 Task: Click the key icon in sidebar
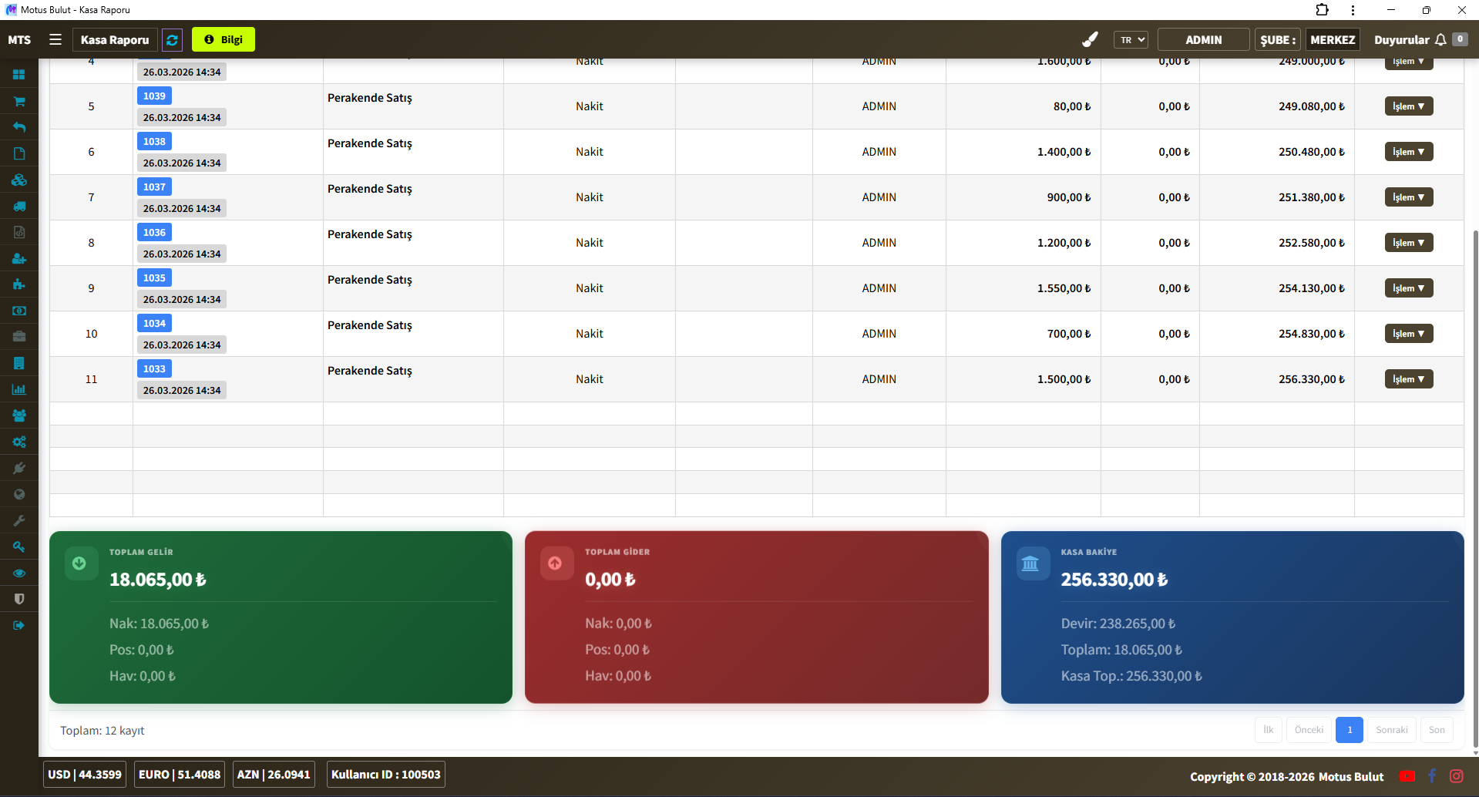pos(19,546)
